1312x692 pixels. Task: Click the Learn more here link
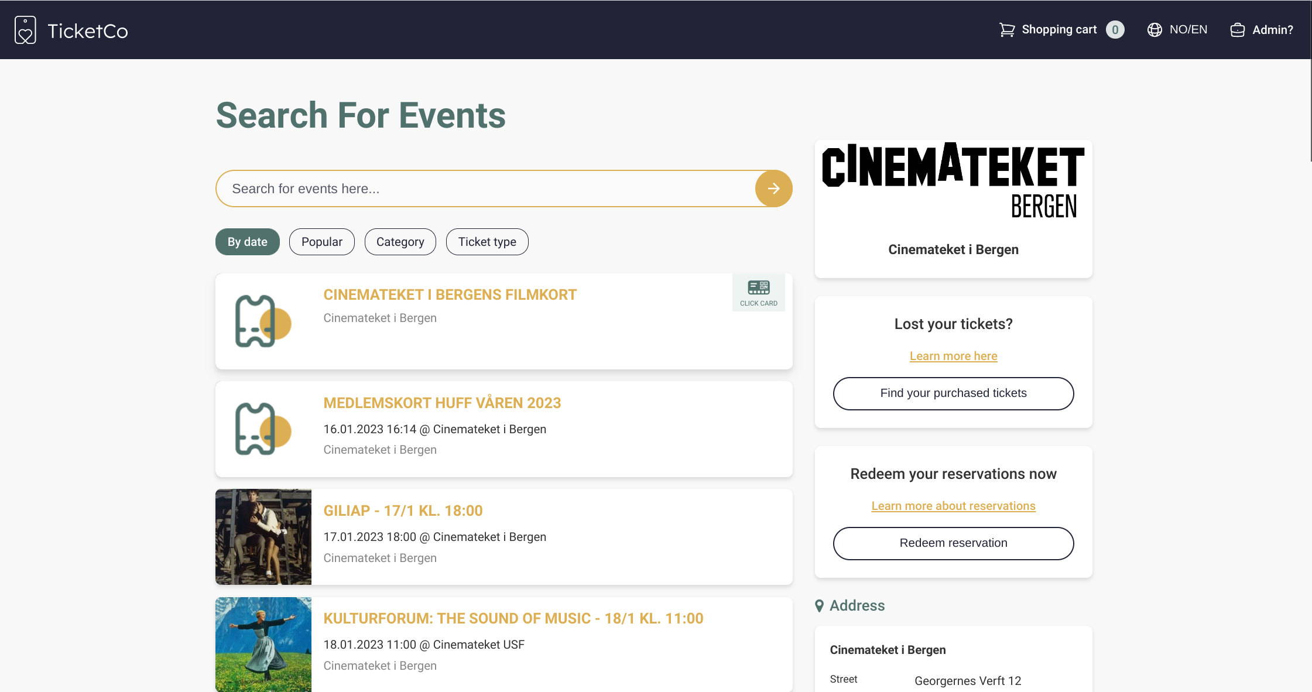coord(953,356)
